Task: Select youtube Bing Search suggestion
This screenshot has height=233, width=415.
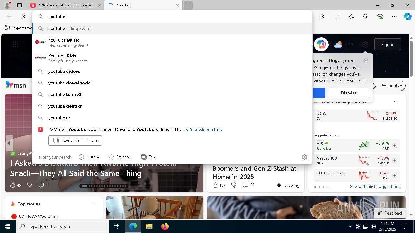Action: (172, 28)
